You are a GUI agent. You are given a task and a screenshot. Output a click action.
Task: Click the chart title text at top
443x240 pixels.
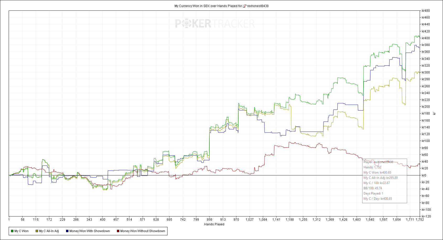tap(208, 6)
